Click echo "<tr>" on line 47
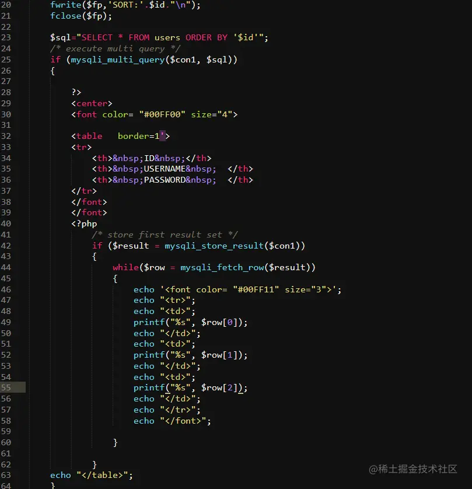The width and height of the screenshot is (472, 489). coord(165,301)
